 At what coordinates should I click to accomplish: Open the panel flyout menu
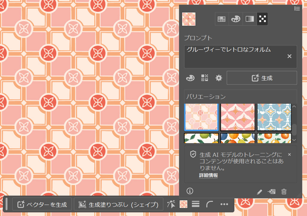click(x=297, y=9)
